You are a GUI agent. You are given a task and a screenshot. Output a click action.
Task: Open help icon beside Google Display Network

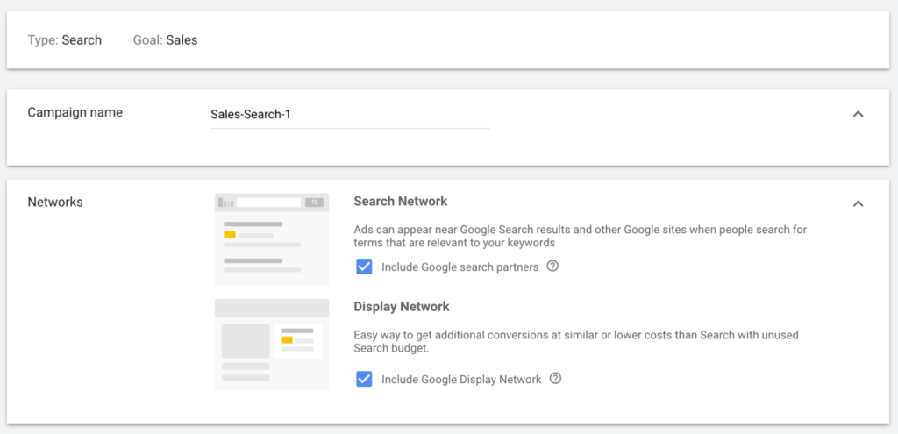(x=555, y=379)
